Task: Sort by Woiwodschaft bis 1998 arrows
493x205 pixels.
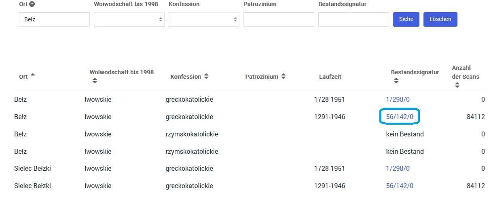Action: (95, 81)
